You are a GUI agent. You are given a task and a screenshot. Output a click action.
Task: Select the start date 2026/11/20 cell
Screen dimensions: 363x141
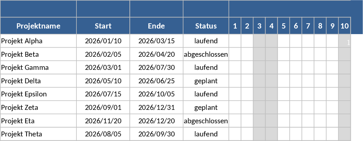click(103, 121)
